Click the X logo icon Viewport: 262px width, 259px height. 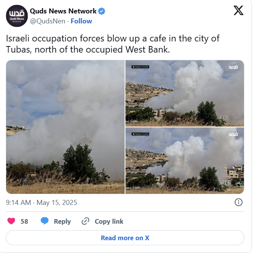(239, 10)
